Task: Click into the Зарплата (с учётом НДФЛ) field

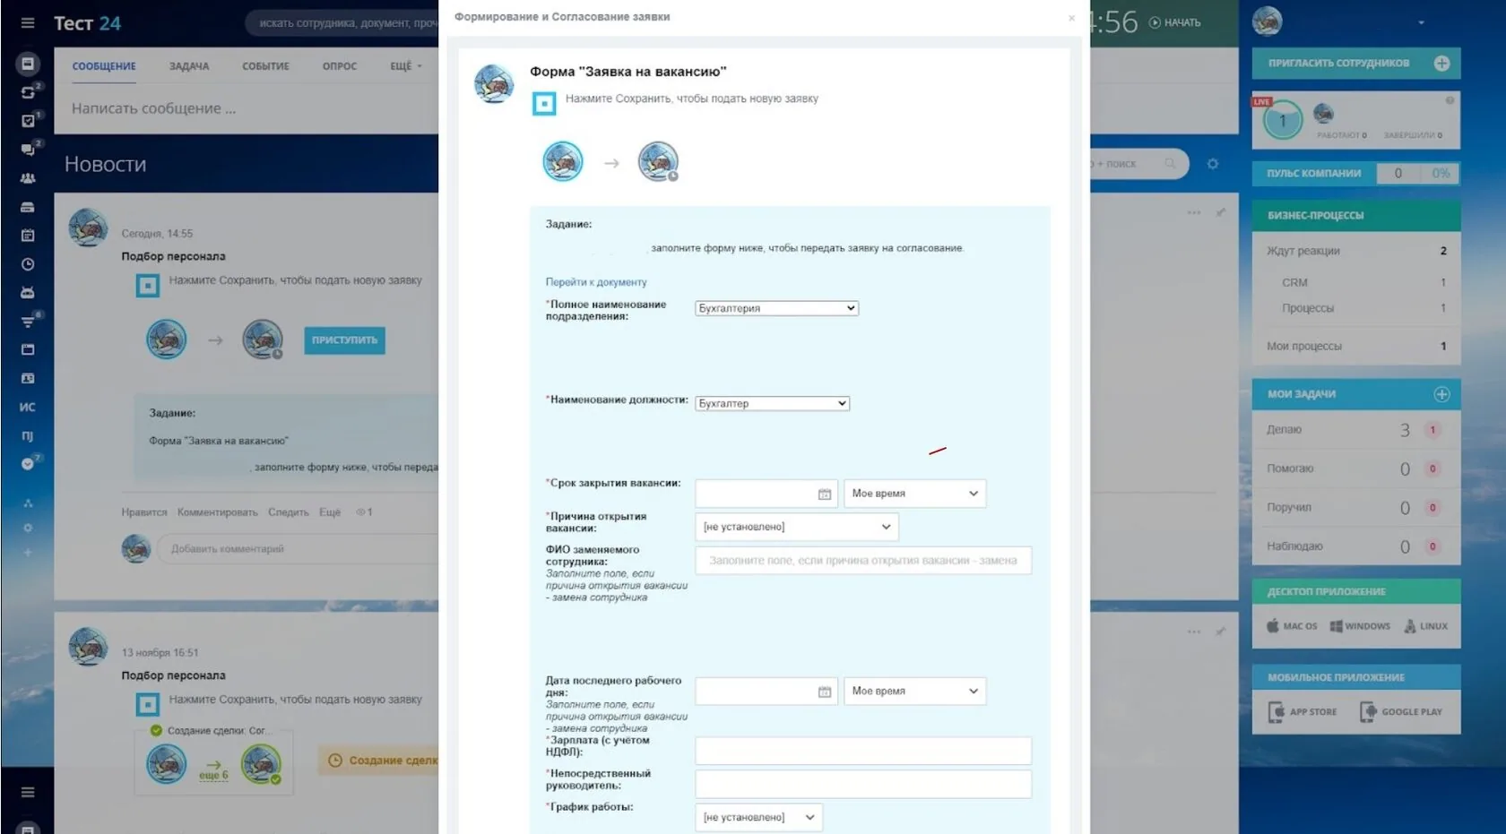Action: 863,751
